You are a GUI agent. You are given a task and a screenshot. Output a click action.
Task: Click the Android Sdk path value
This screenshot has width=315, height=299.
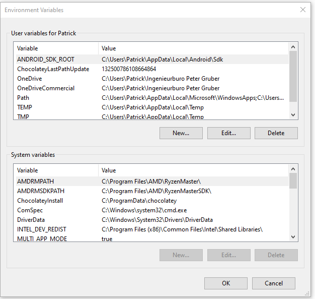(x=163, y=59)
